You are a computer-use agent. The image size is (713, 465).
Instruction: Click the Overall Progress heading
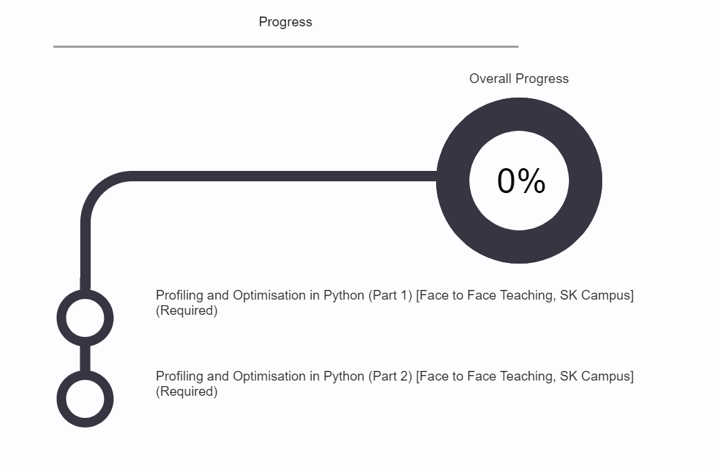click(518, 79)
